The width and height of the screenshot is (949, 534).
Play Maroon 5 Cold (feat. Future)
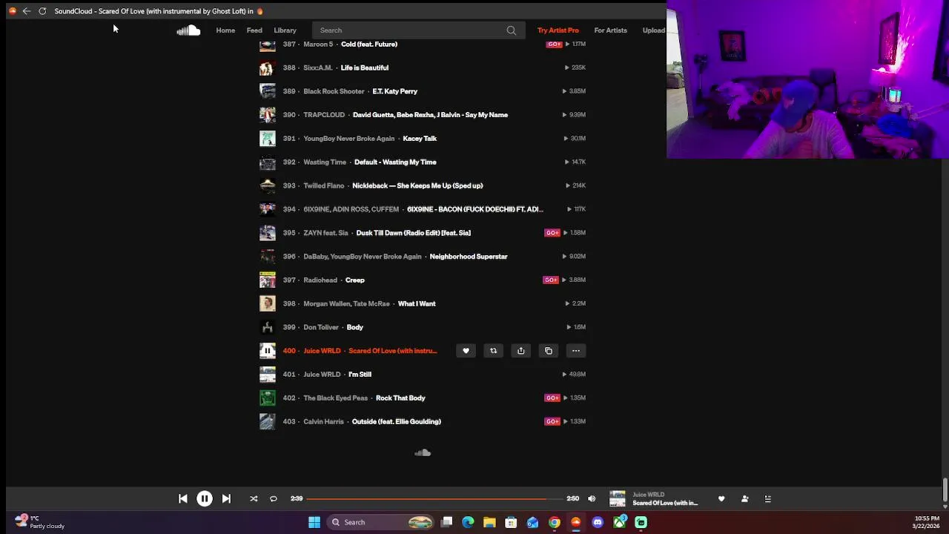369,44
